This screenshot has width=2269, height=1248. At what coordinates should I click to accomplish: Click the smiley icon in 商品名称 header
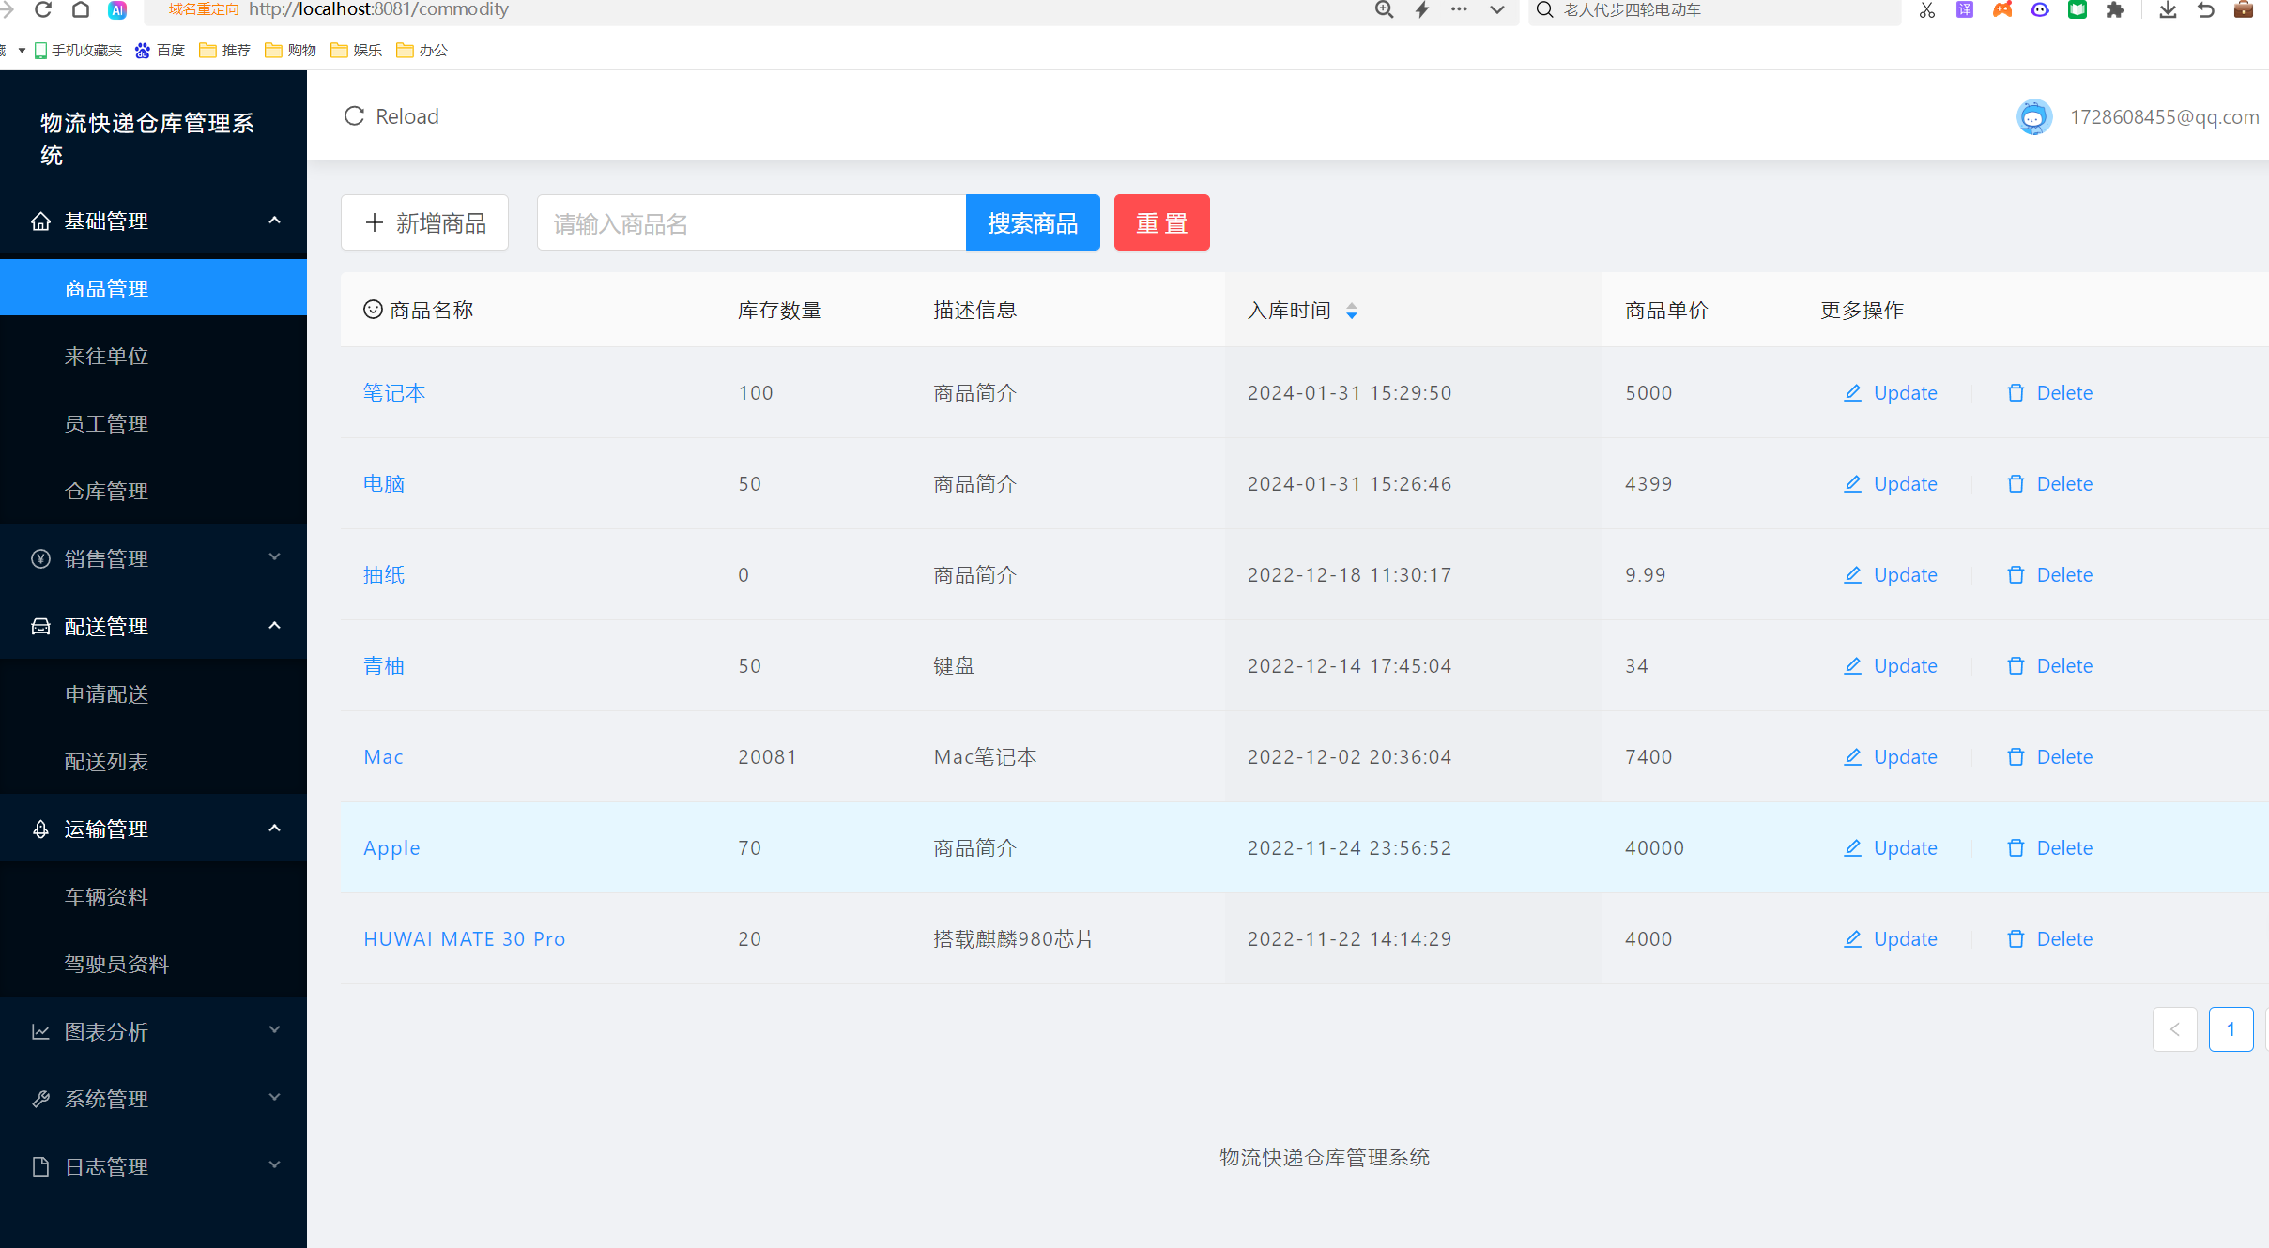[x=372, y=310]
